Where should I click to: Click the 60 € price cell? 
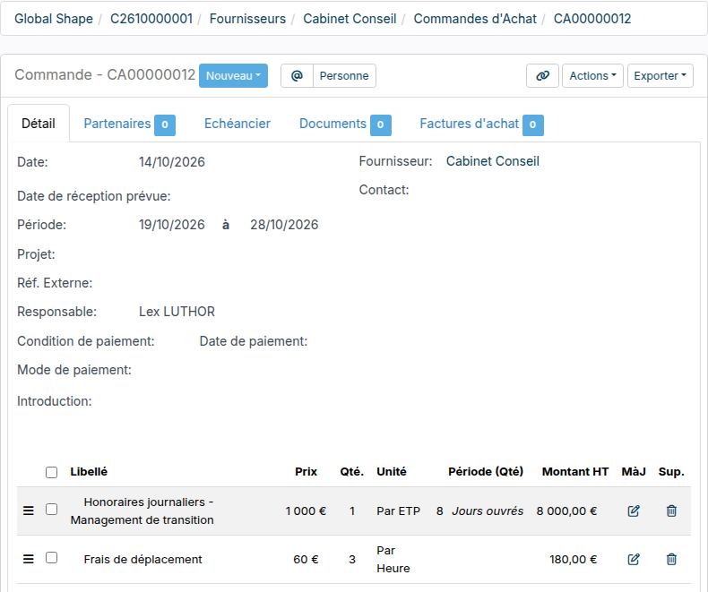pyautogui.click(x=306, y=560)
